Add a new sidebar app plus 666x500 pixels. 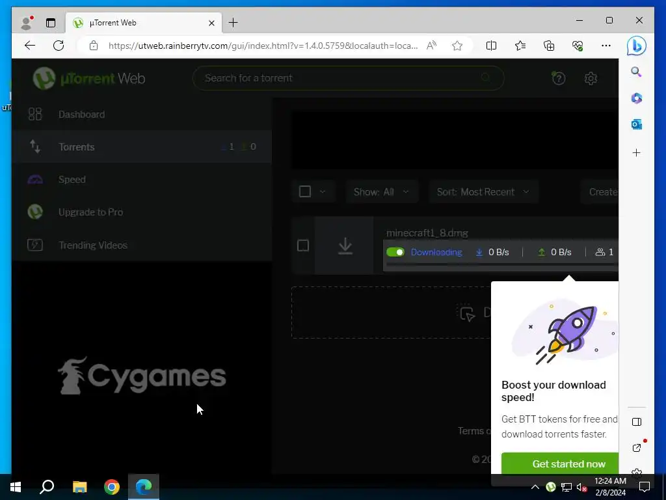click(x=636, y=152)
